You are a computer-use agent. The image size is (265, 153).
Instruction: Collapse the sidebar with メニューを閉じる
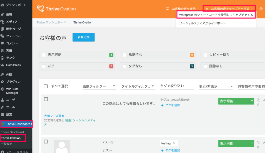14,152
